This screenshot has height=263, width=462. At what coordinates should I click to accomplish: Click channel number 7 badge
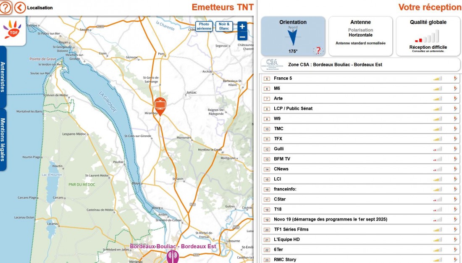(x=267, y=99)
